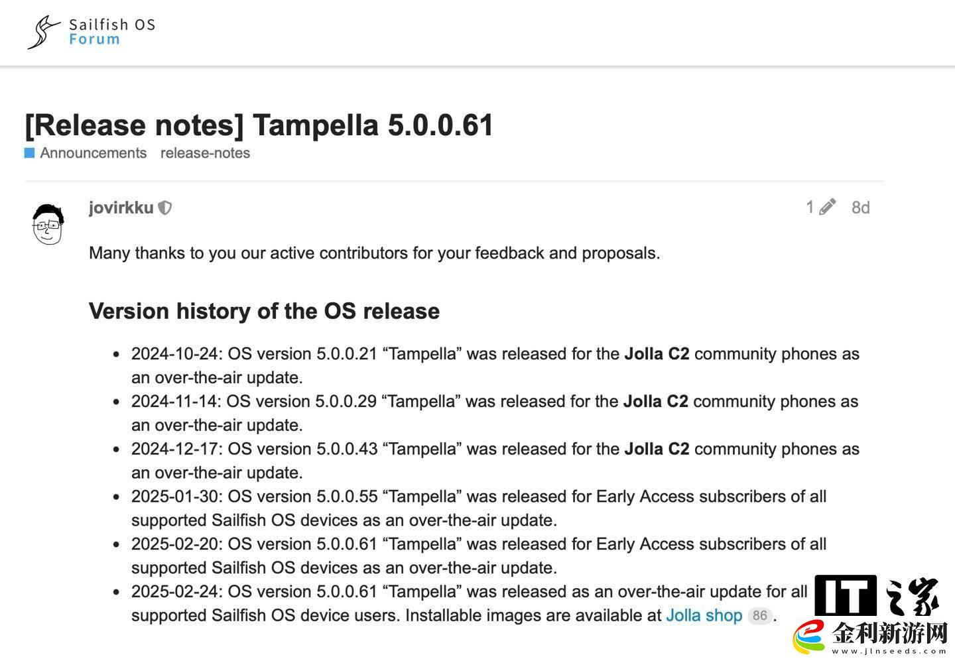Viewport: 955px width, 659px height.
Task: Click the moderator shield icon
Action: coord(165,208)
